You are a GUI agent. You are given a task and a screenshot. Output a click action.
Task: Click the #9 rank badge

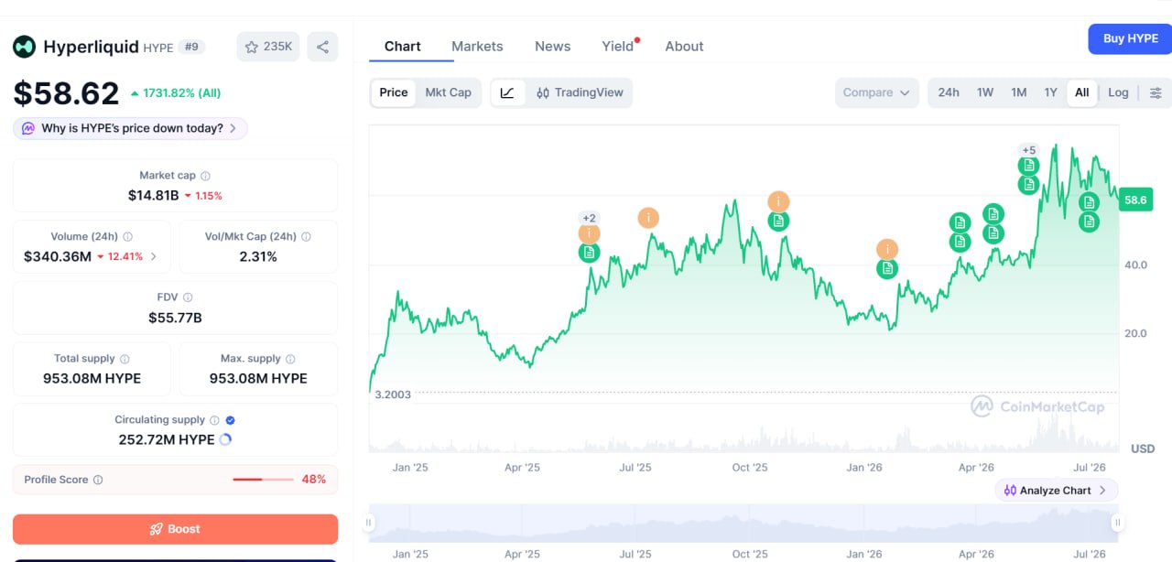point(191,47)
